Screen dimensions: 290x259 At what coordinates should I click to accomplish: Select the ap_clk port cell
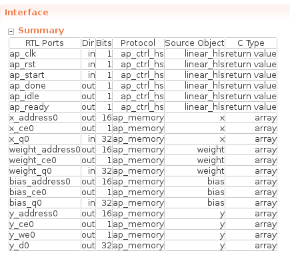[45, 54]
